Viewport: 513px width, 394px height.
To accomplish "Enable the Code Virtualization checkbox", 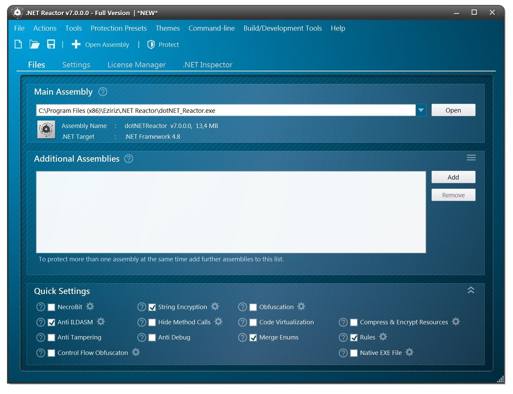I will [253, 323].
